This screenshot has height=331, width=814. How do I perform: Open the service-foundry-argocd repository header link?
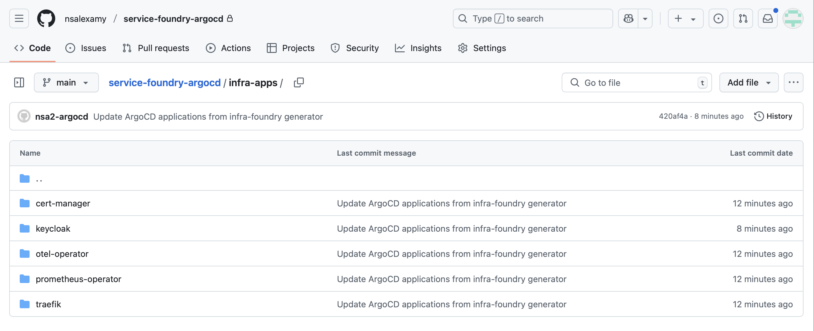(173, 19)
